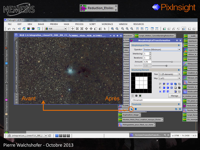Open the FILE menu
This screenshot has width=200, height=150.
(10, 24)
